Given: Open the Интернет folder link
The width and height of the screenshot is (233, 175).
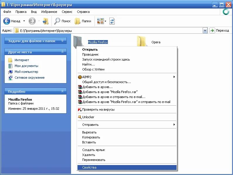Looking at the screenshot, I should point(22,60).
